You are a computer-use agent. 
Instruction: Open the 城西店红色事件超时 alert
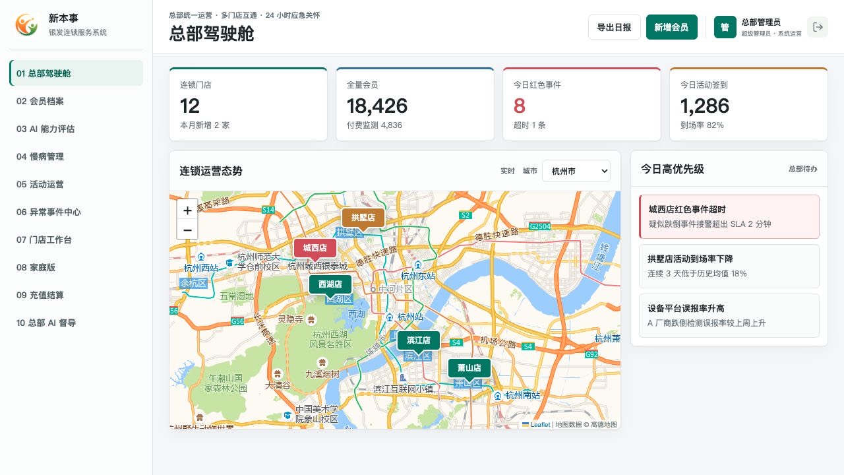point(729,216)
